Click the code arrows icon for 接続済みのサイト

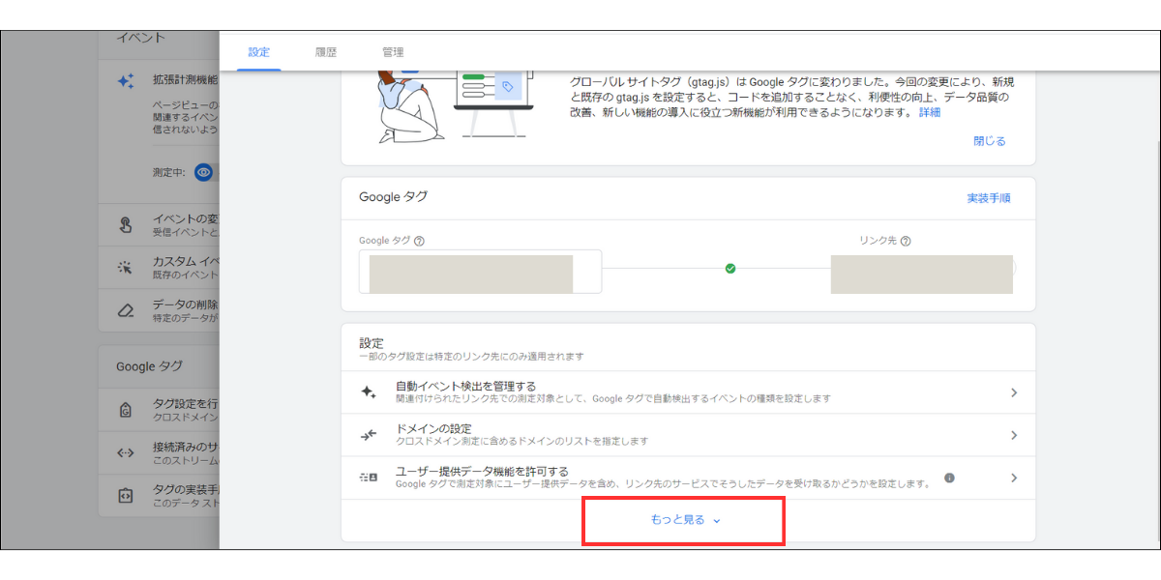[x=126, y=451]
